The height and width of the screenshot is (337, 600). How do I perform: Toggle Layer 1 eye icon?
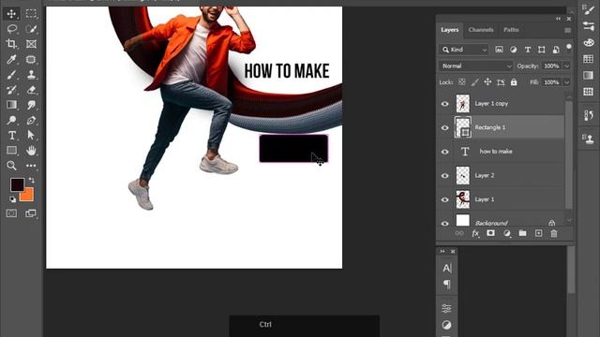click(x=444, y=199)
